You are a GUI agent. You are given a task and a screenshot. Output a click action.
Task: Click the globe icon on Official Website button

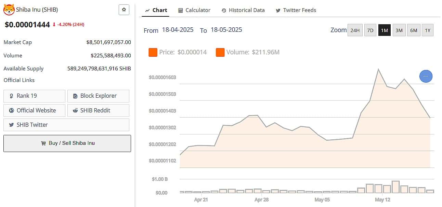click(11, 110)
